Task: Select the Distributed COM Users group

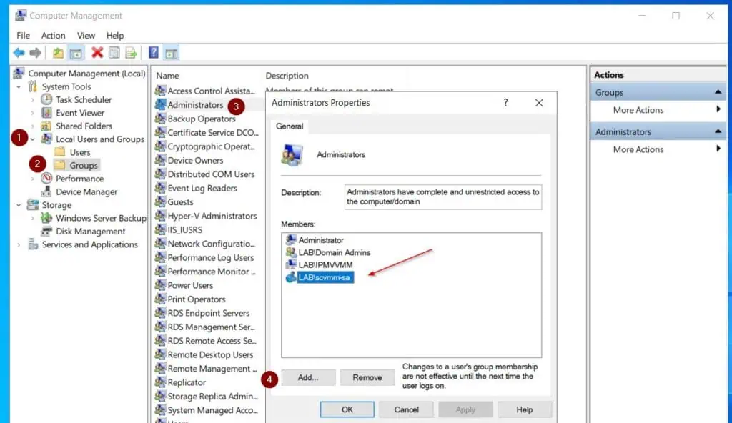Action: coord(211,174)
